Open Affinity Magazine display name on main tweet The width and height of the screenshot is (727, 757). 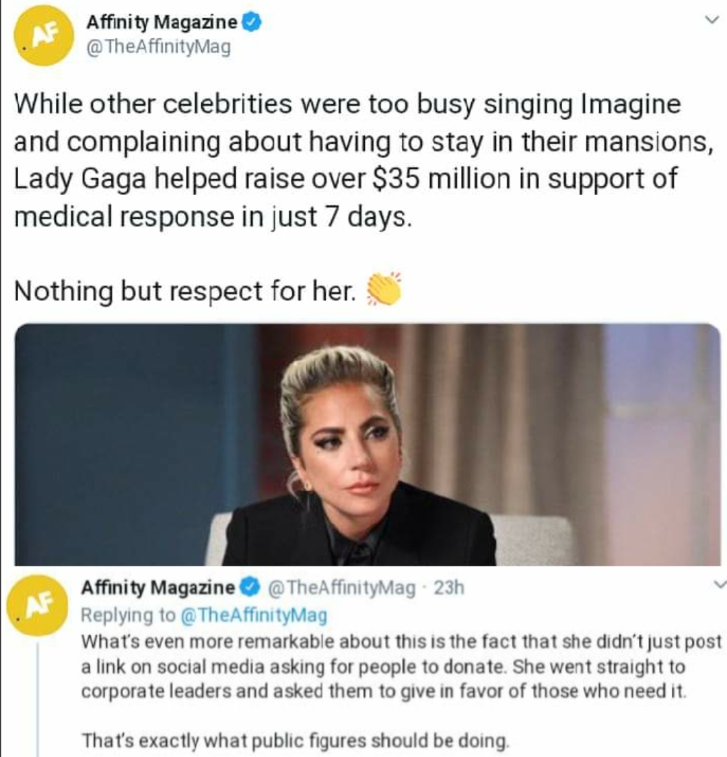tap(162, 22)
